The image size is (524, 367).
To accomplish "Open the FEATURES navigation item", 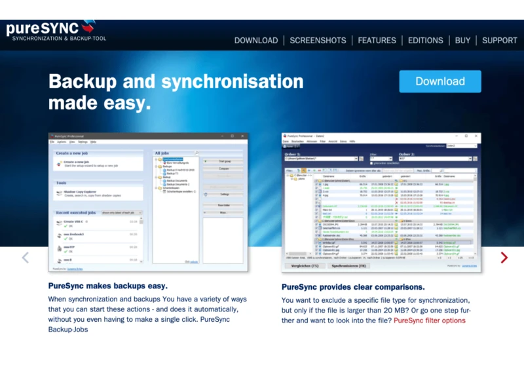I will coord(377,41).
